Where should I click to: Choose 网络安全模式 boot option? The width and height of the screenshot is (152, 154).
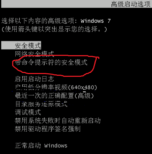point(35,54)
